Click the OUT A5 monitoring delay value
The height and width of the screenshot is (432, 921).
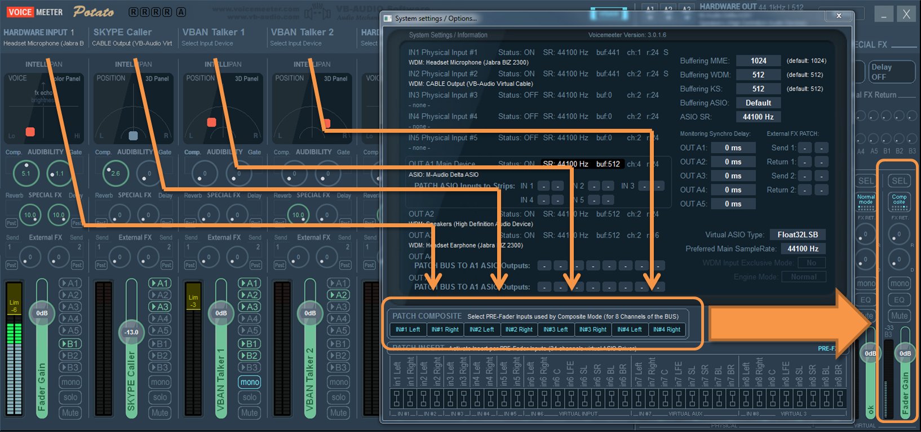733,204
